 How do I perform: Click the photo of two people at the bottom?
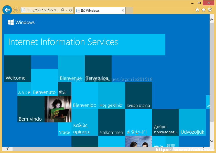pos(138,141)
